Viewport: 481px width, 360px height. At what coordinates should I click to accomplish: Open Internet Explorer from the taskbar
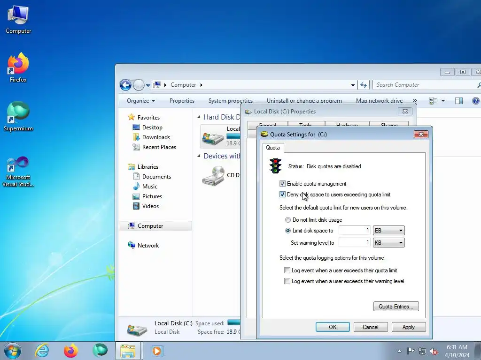[x=42, y=351]
